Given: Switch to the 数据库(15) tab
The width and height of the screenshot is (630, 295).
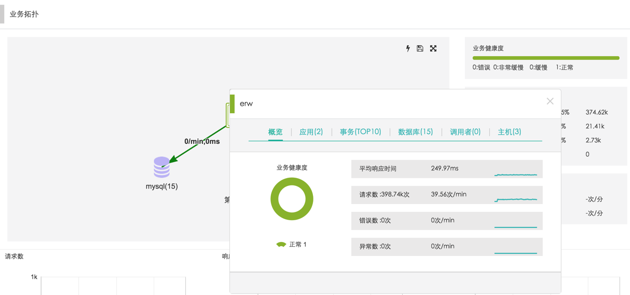Looking at the screenshot, I should coord(415,132).
